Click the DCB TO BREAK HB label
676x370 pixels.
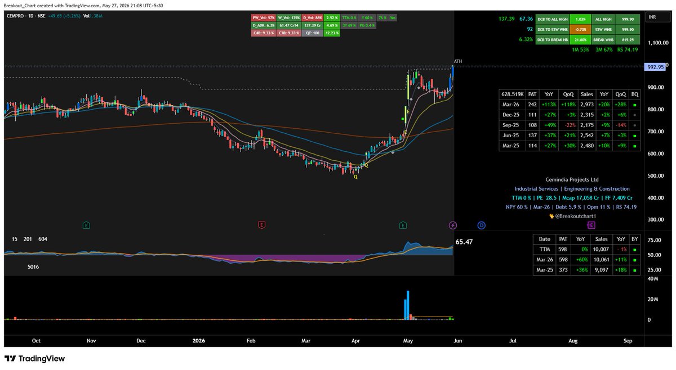(x=553, y=39)
